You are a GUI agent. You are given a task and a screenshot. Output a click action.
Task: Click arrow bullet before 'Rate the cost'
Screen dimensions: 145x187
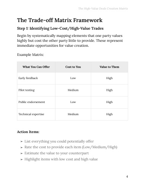[x=21, y=147]
